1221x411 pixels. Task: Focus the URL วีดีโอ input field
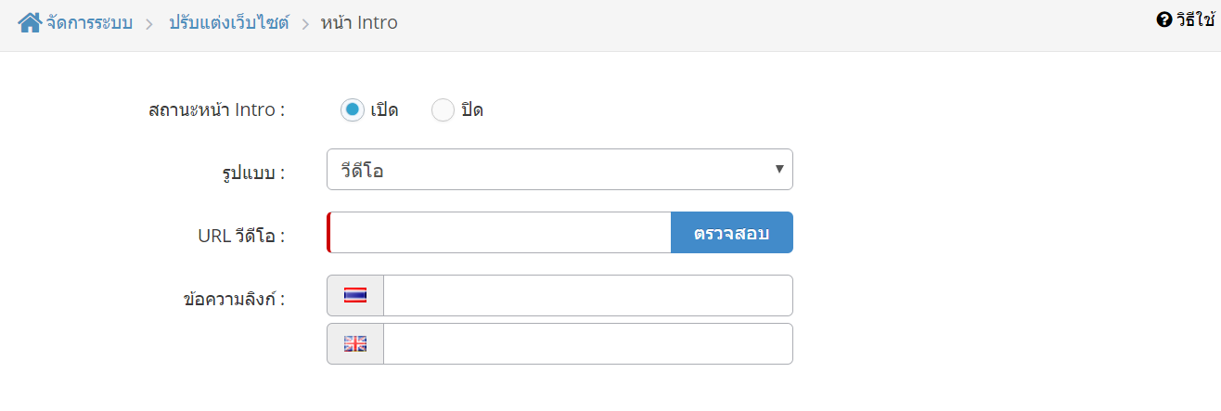pyautogui.click(x=499, y=232)
